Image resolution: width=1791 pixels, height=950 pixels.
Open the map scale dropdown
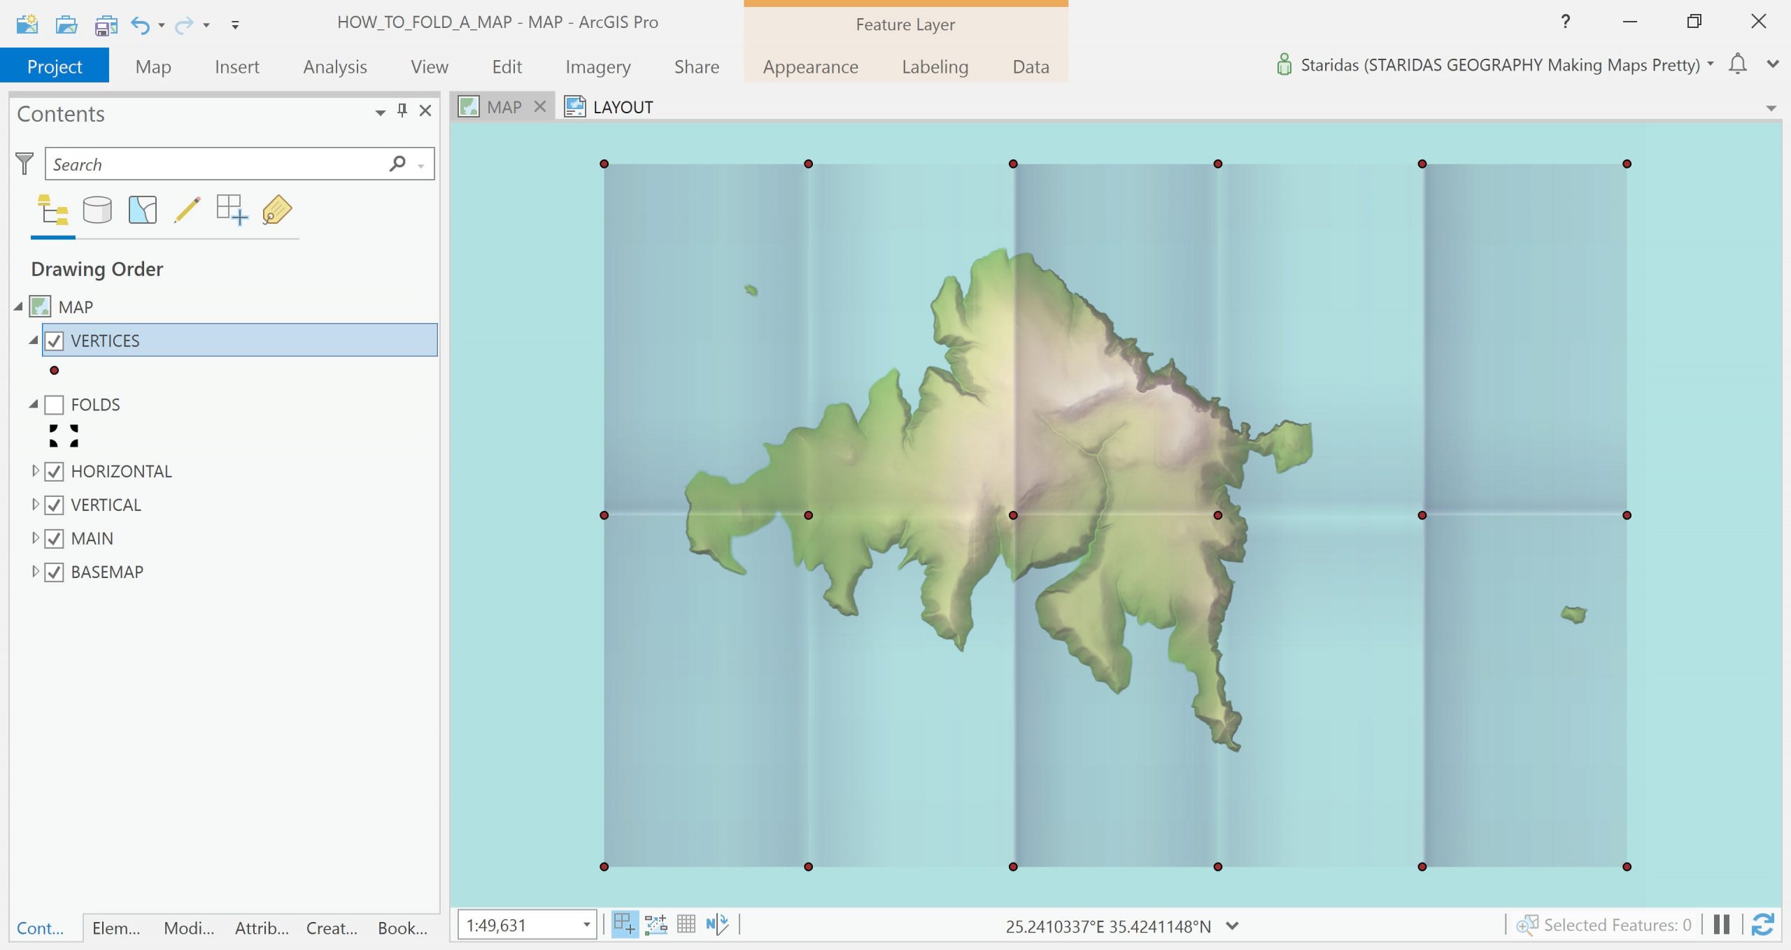[x=586, y=925]
